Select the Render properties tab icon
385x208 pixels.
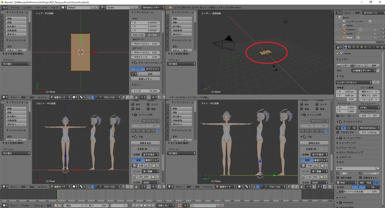click(346, 47)
